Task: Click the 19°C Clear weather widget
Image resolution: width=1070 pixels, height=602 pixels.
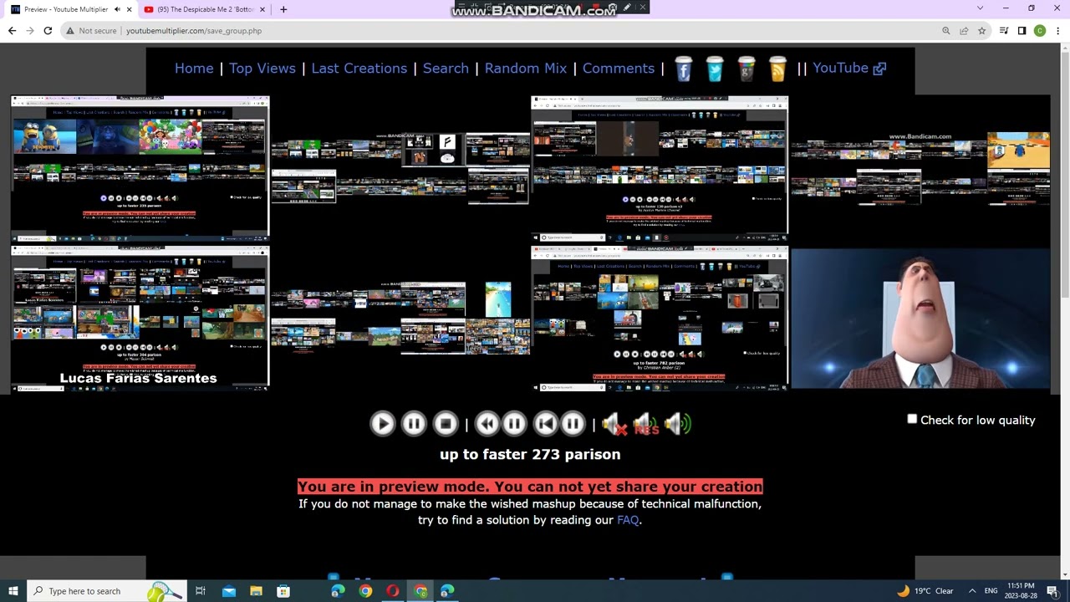Action: (x=925, y=591)
